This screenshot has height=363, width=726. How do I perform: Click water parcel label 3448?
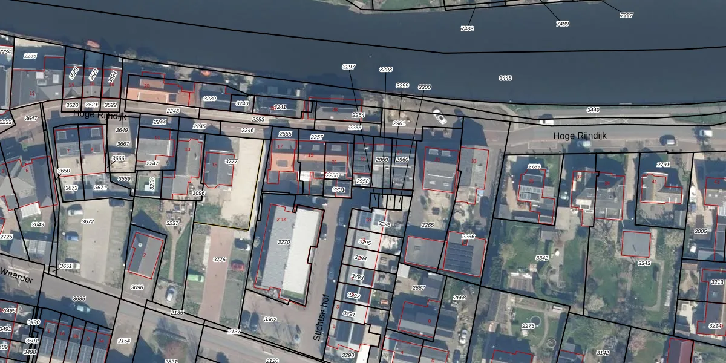pyautogui.click(x=505, y=78)
